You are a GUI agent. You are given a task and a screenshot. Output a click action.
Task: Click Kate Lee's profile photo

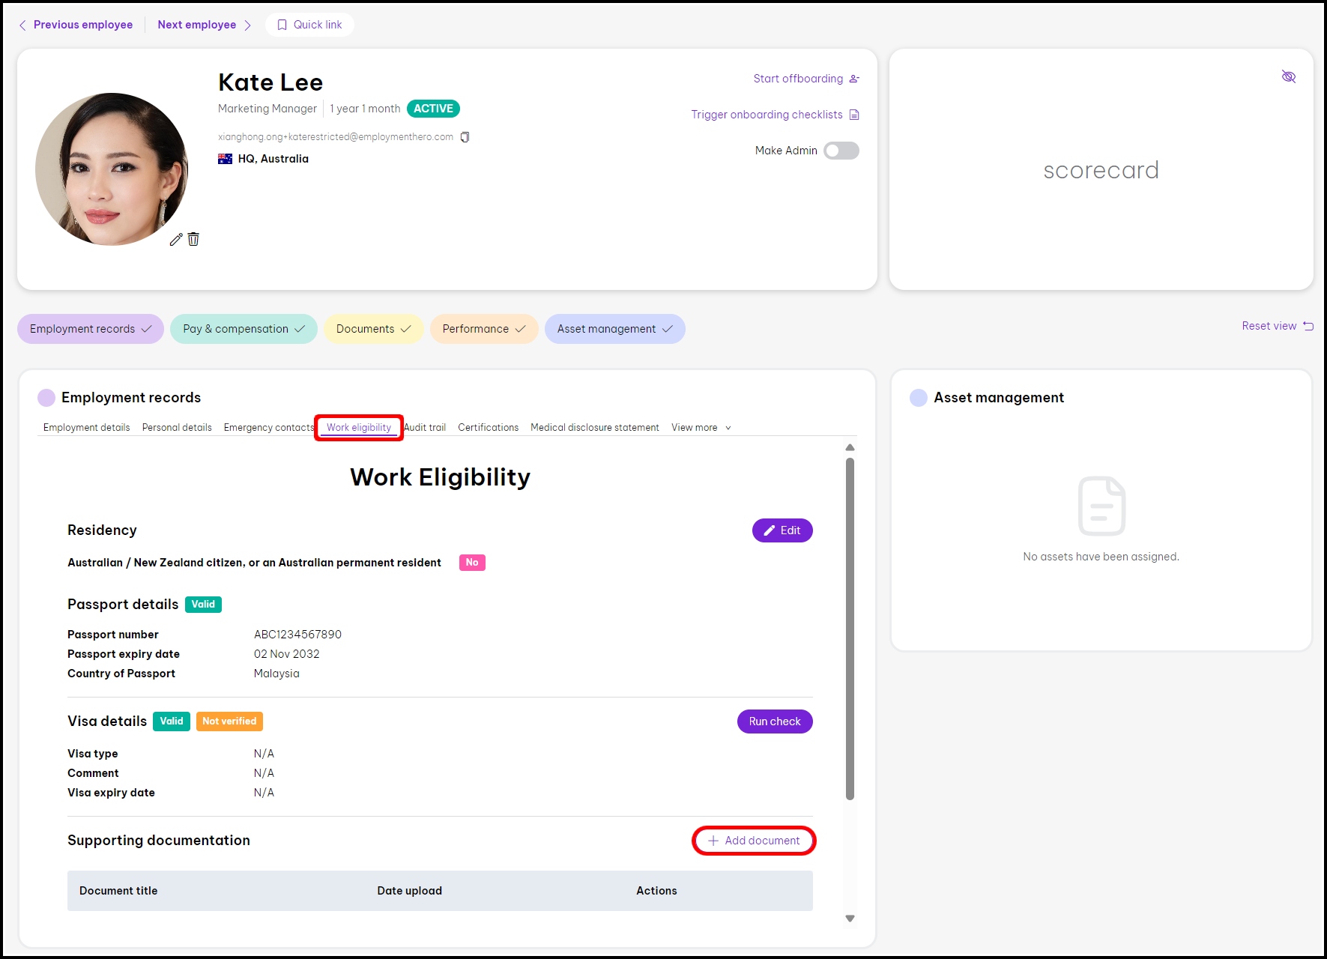click(112, 169)
